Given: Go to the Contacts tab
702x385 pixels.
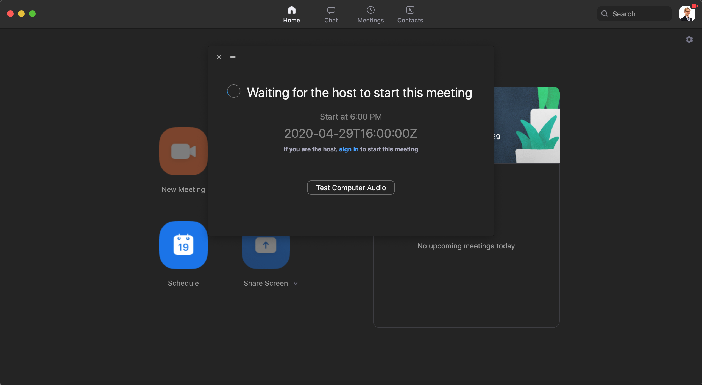Looking at the screenshot, I should [x=410, y=15].
